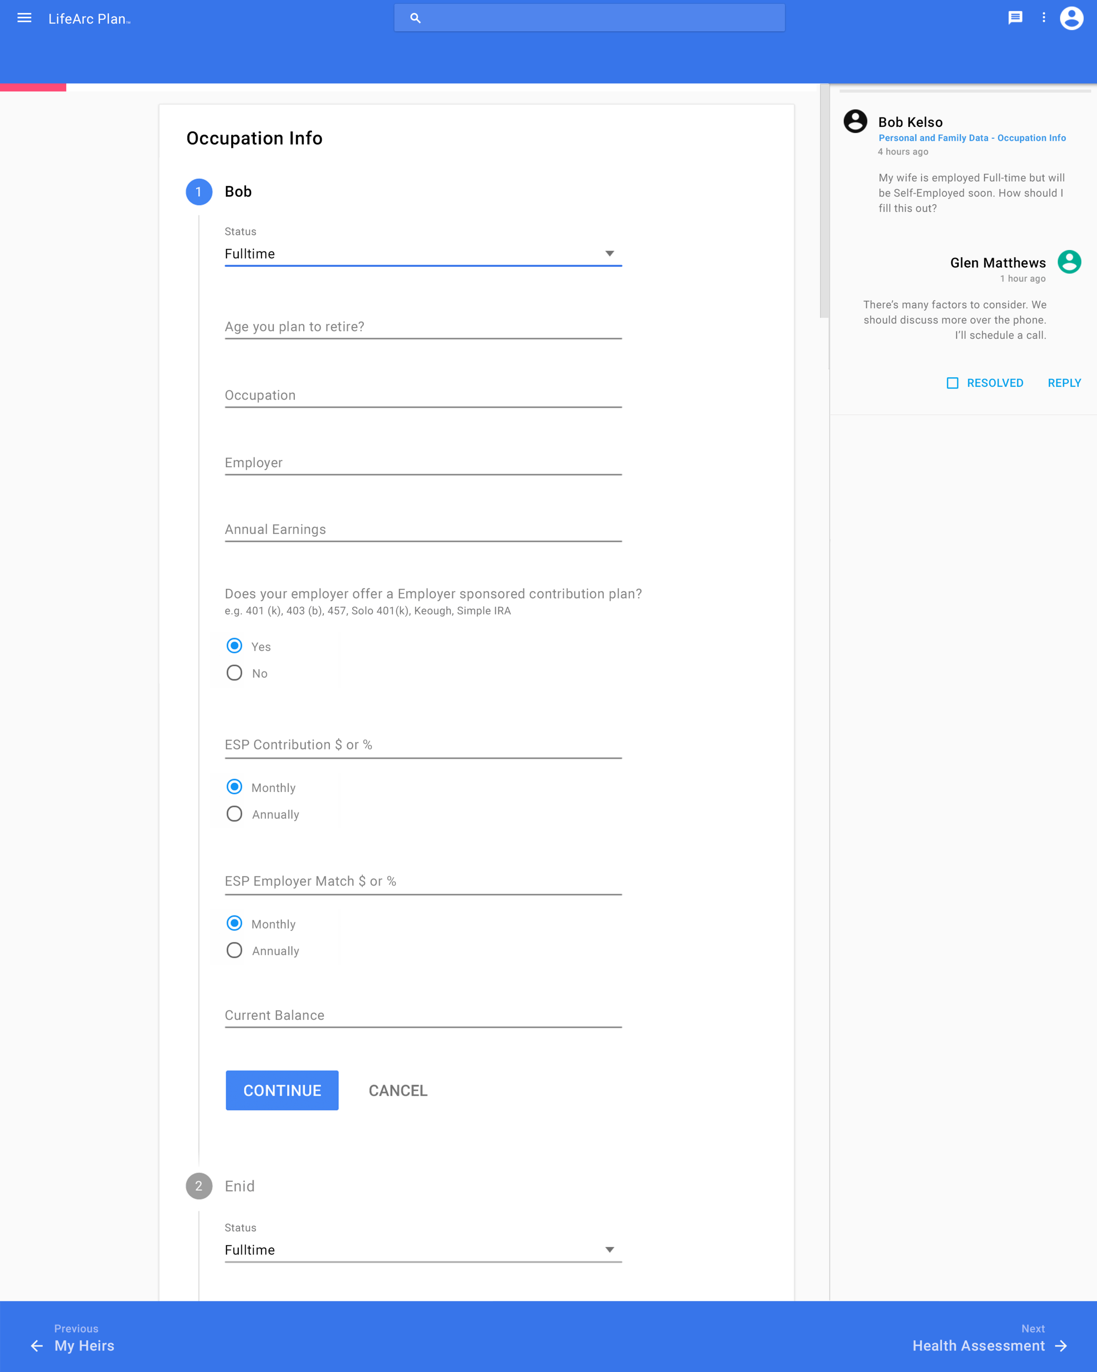The width and height of the screenshot is (1097, 1372).
Task: Open the chat messages icon
Action: point(1015,18)
